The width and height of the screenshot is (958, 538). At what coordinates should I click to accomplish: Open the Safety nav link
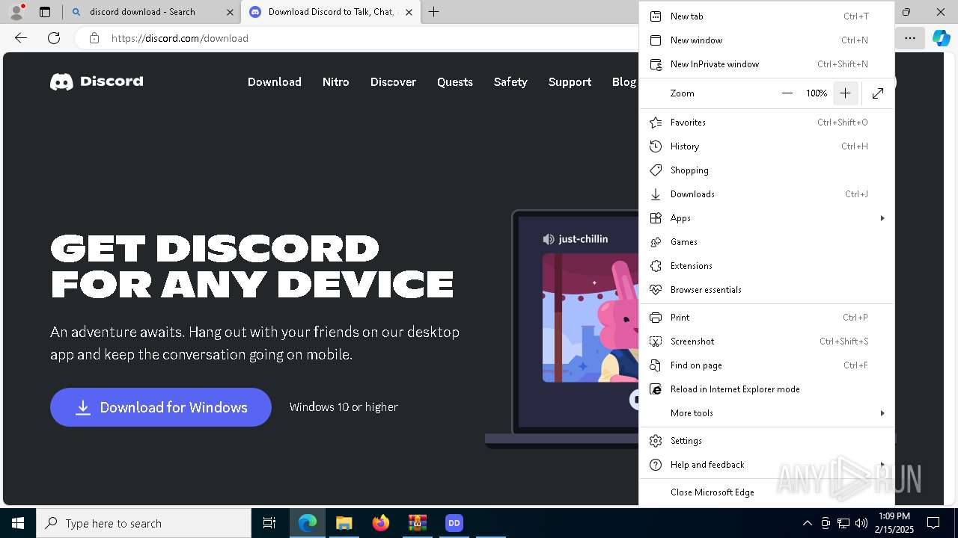coord(510,82)
